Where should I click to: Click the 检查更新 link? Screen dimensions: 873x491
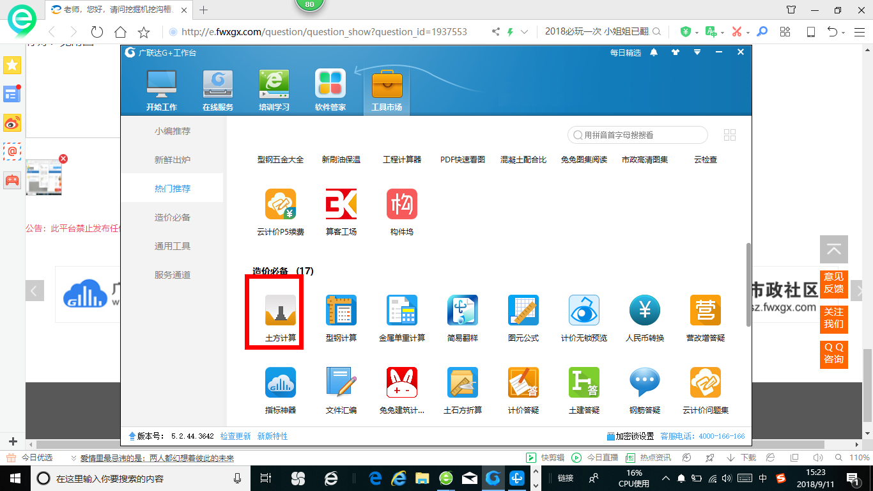pyautogui.click(x=236, y=436)
